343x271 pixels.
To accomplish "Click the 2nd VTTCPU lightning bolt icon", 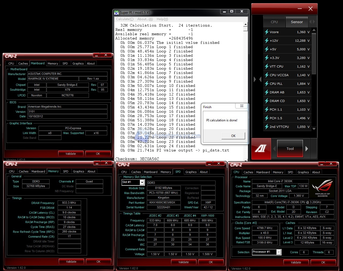I will tap(266, 127).
